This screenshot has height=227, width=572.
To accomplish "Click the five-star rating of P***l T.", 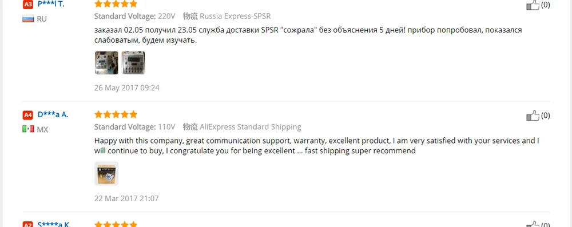I will 116,4.
